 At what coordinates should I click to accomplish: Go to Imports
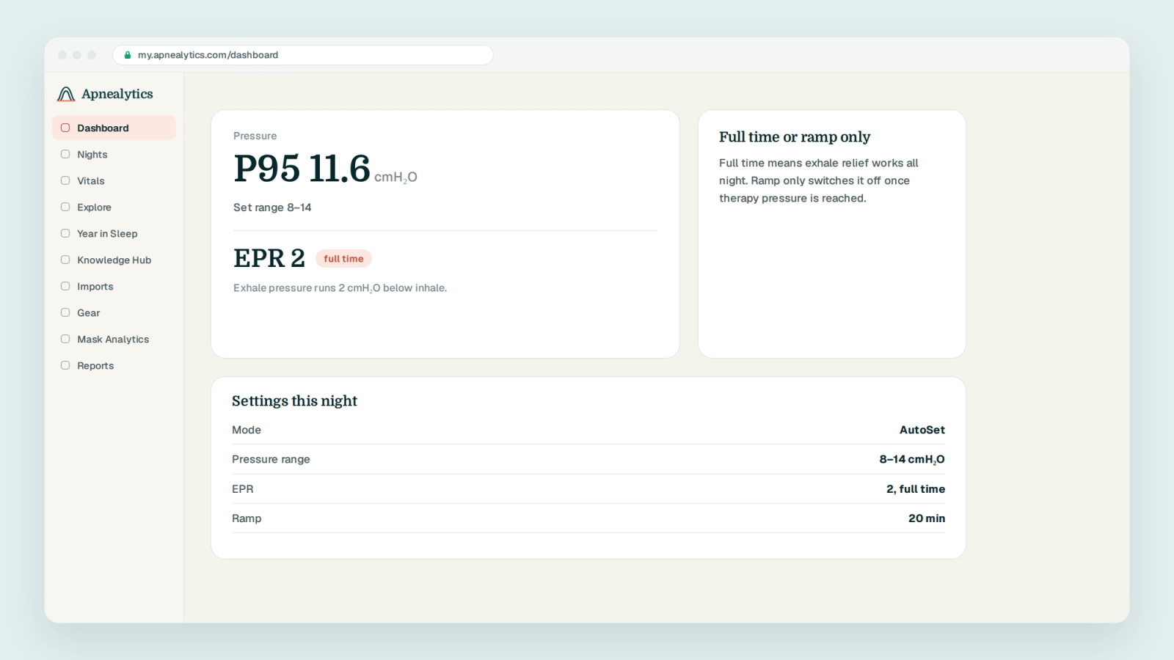pos(114,286)
